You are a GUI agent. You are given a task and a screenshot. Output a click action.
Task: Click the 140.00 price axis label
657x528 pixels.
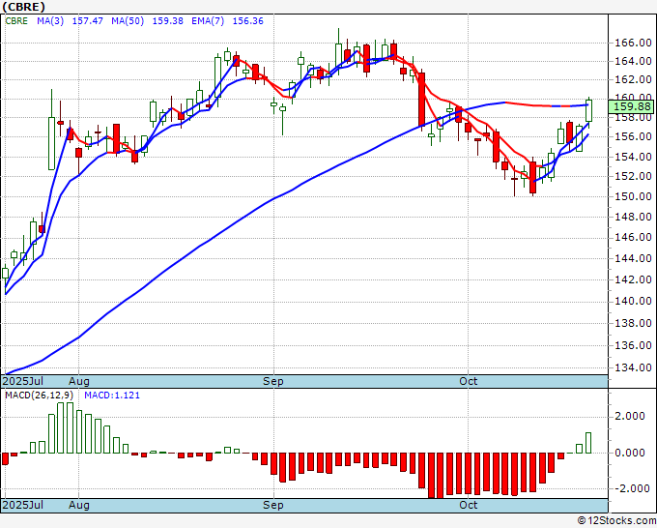[x=633, y=301]
